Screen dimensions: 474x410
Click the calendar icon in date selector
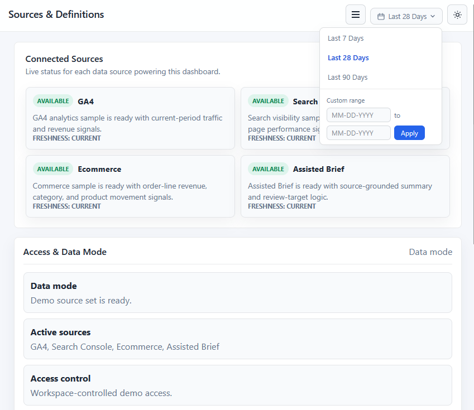coord(381,17)
